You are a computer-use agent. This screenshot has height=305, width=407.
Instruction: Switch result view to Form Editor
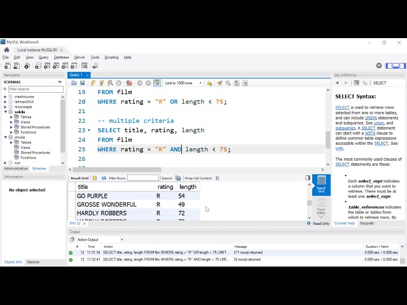pyautogui.click(x=321, y=207)
